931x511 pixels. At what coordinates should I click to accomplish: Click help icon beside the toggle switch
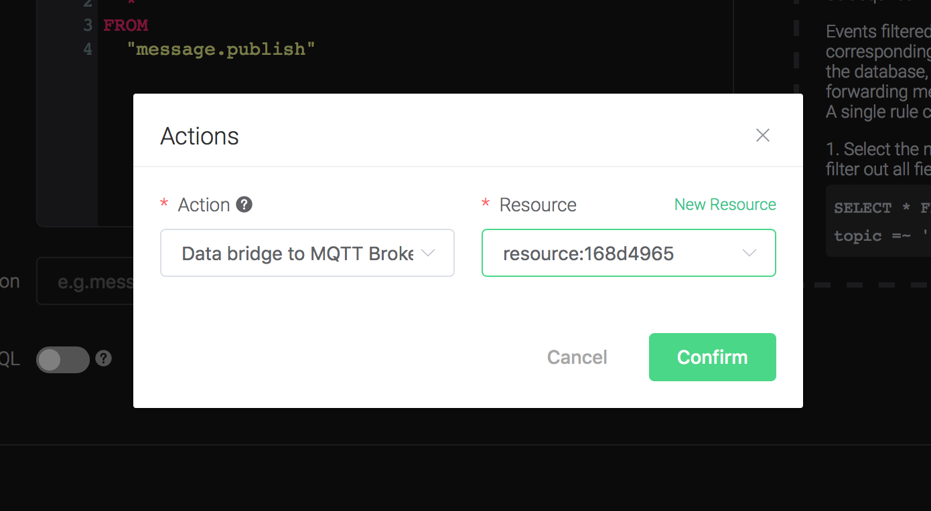103,359
